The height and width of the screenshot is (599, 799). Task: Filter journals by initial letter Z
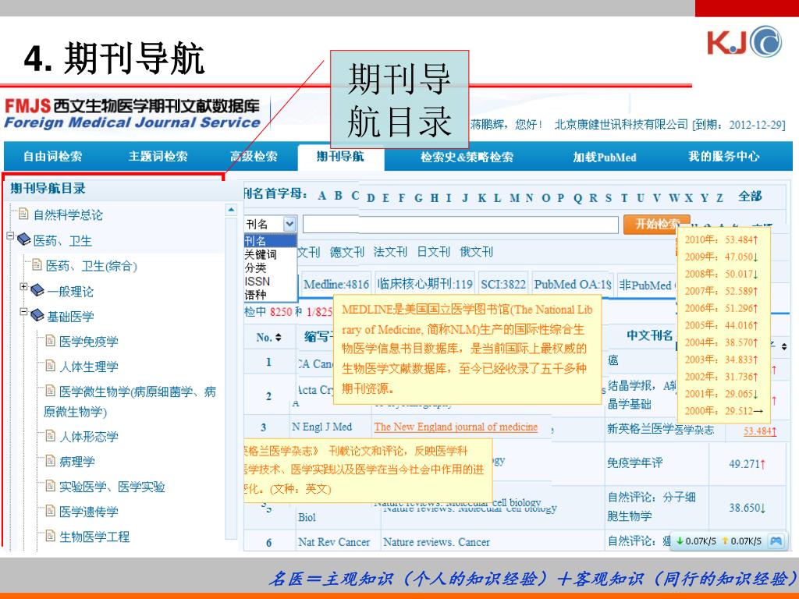pos(720,197)
